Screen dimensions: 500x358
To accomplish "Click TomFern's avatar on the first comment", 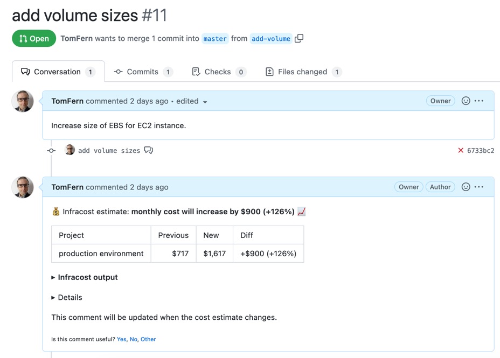I will click(x=22, y=101).
